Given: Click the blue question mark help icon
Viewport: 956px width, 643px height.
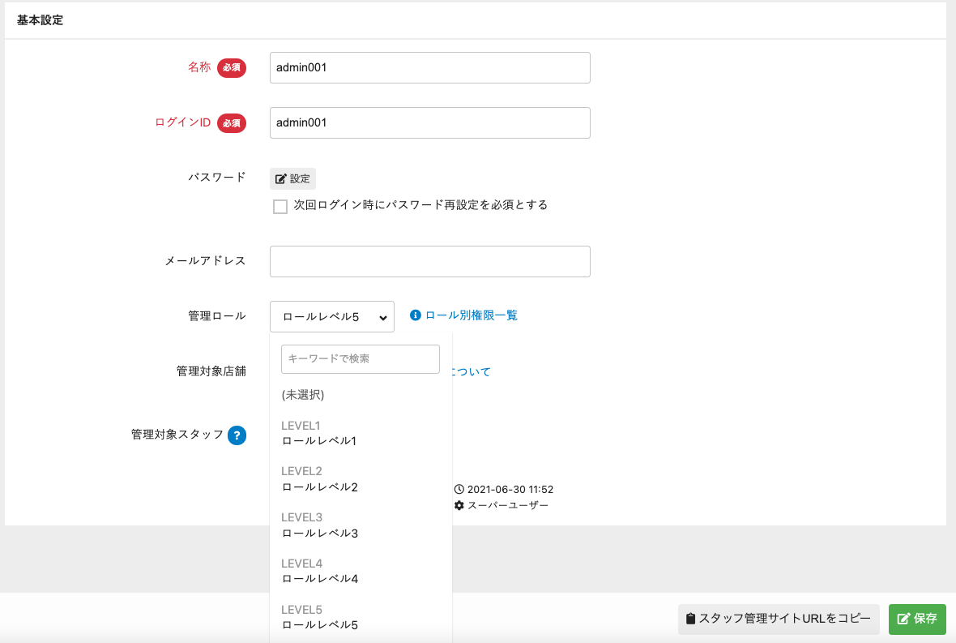Looking at the screenshot, I should (x=237, y=435).
